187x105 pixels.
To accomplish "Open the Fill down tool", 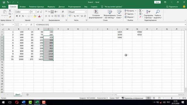I will 140,14.
